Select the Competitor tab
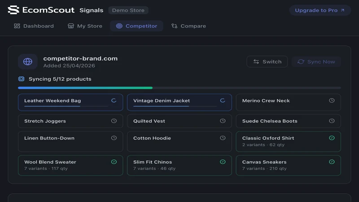This screenshot has height=202, width=359. (137, 26)
